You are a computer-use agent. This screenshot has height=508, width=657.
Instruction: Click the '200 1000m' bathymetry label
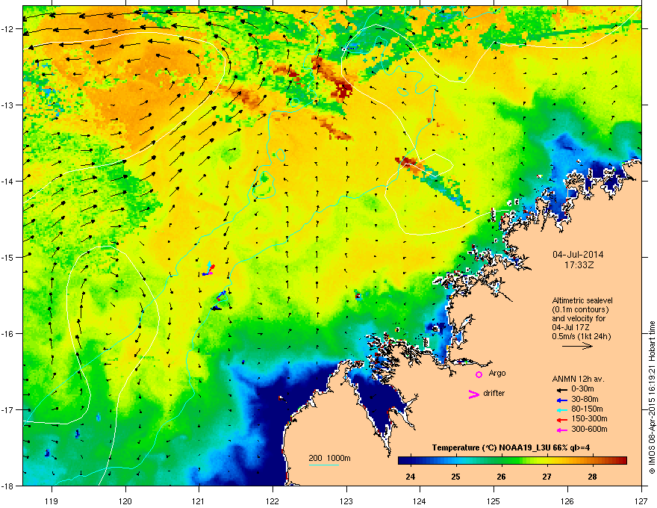tap(329, 458)
